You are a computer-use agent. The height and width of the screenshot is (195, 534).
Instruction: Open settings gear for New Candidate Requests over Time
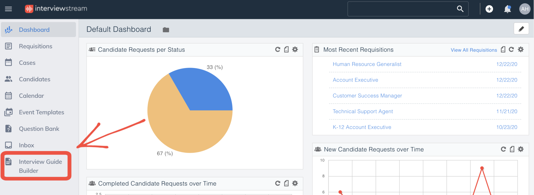pos(521,149)
